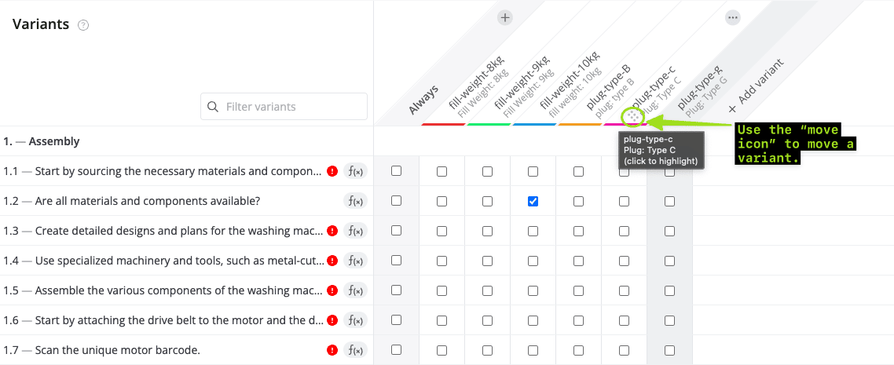Click the red alert icon on step 1.4
Image resolution: width=894 pixels, height=365 pixels.
click(332, 261)
